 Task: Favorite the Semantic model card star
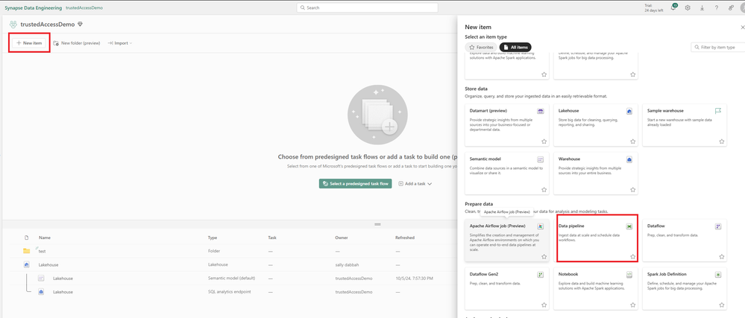point(544,189)
